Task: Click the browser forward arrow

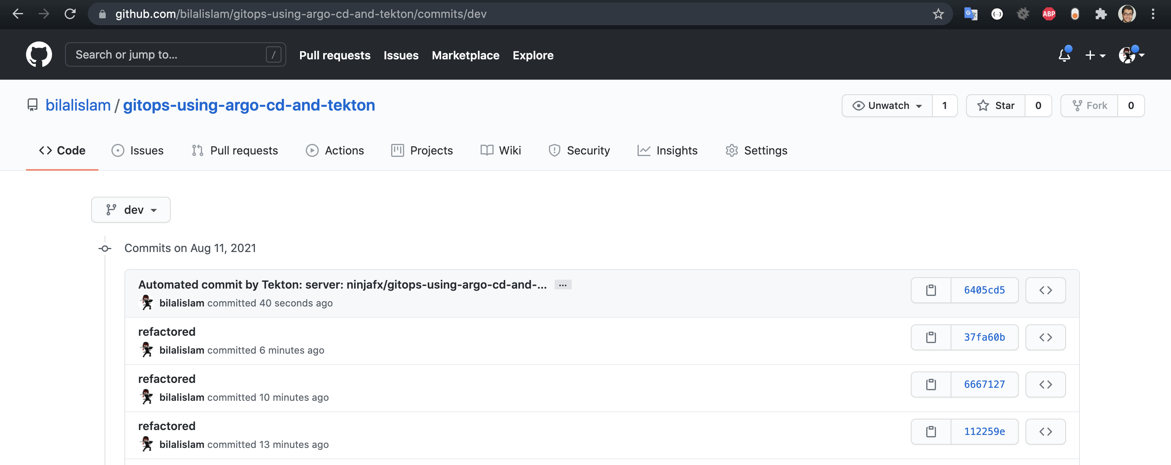Action: point(44,14)
